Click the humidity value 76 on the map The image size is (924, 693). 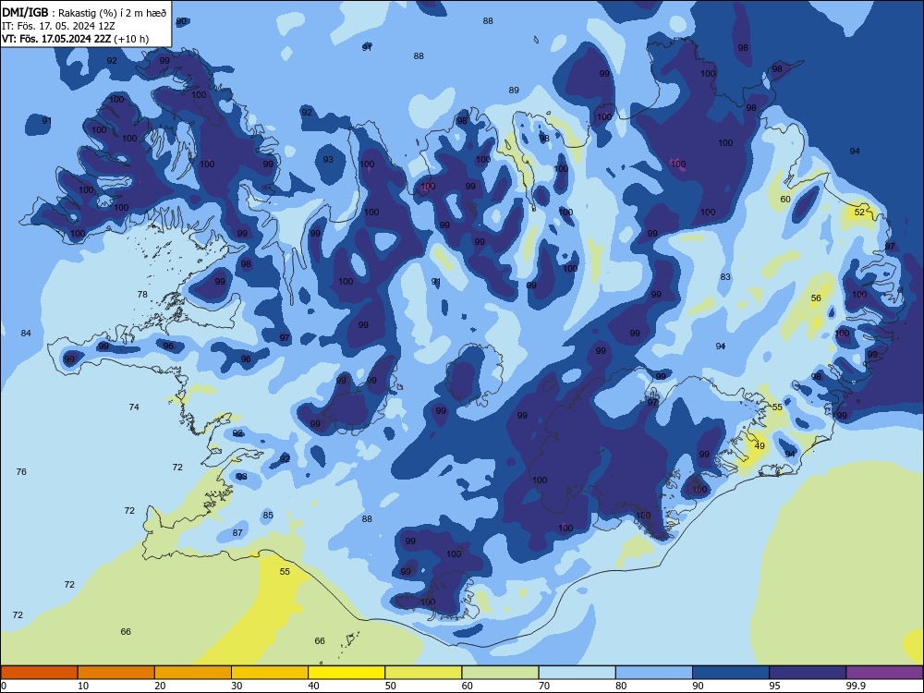21,472
